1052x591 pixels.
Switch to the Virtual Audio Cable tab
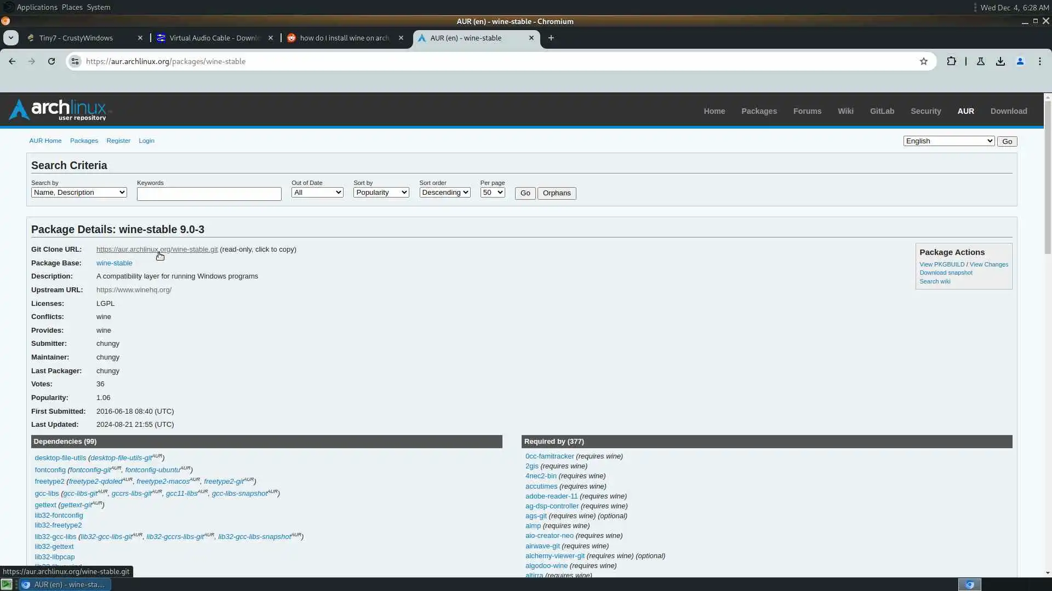coord(214,38)
